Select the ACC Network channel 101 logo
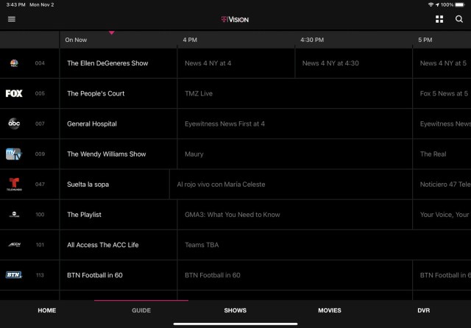Image resolution: width=471 pixels, height=328 pixels. (14, 245)
